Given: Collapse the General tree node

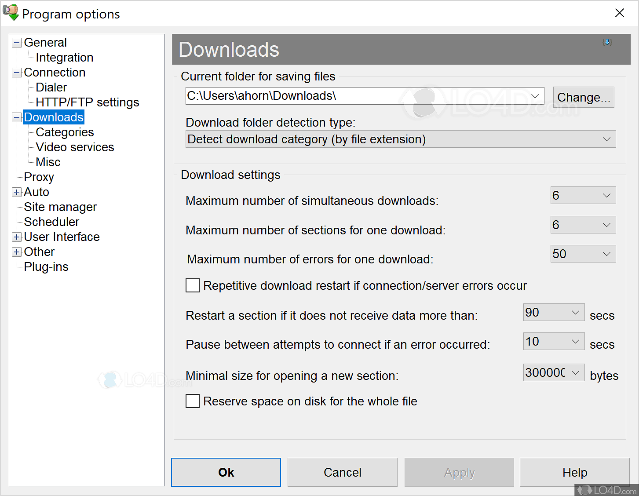Looking at the screenshot, I should point(16,42).
